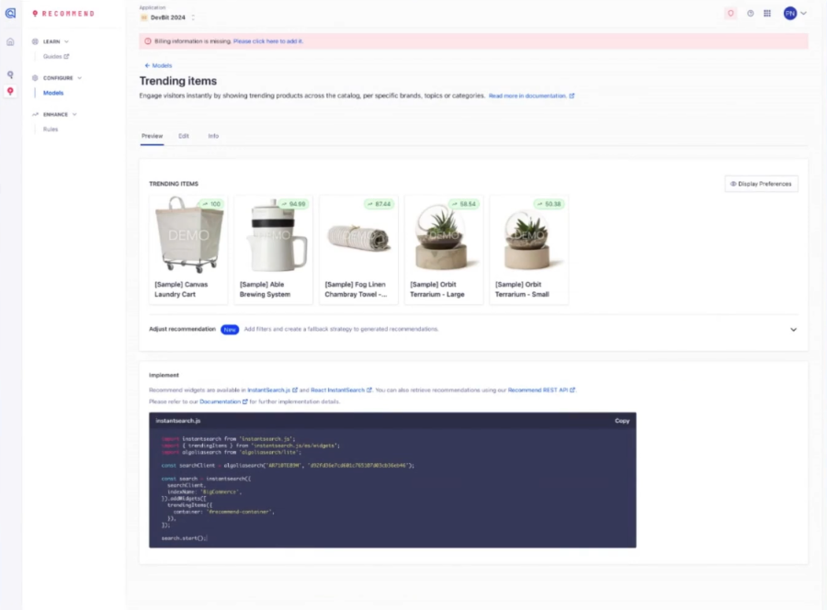The image size is (827, 610).
Task: Expand the Adjust recommendation section chevron
Action: [793, 330]
